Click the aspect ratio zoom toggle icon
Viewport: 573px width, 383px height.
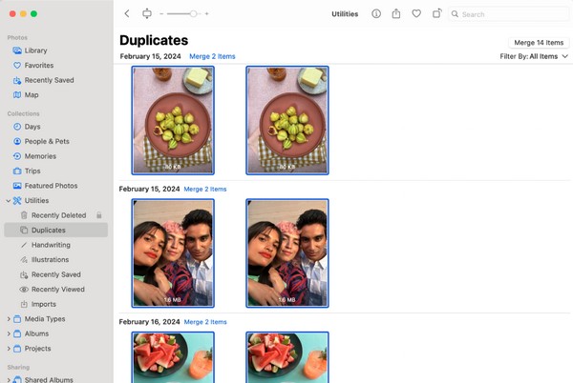pyautogui.click(x=146, y=14)
